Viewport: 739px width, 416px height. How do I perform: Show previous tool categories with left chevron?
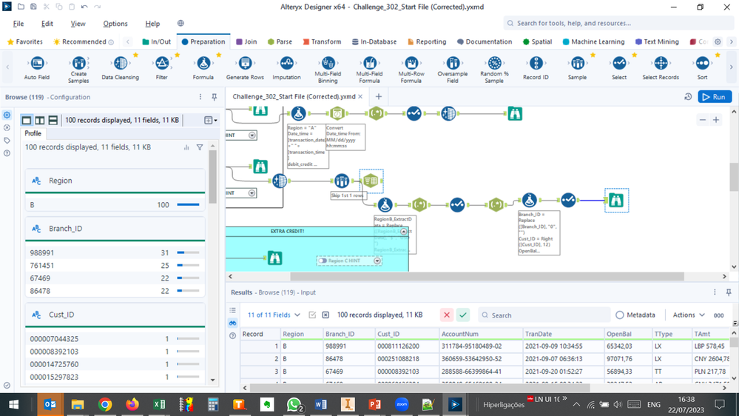coord(128,41)
